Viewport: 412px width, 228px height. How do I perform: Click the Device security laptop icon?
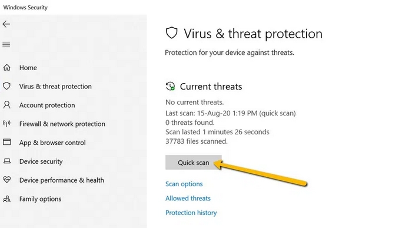(x=7, y=161)
